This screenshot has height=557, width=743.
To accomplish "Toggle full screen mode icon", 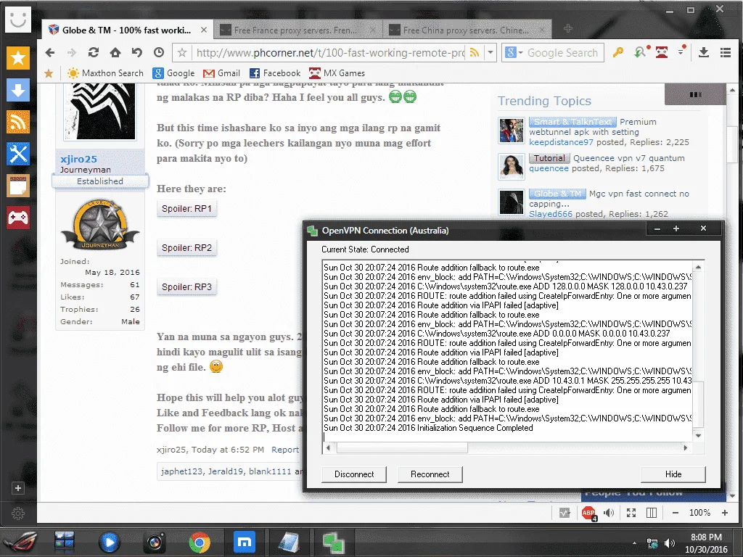I will point(631,513).
